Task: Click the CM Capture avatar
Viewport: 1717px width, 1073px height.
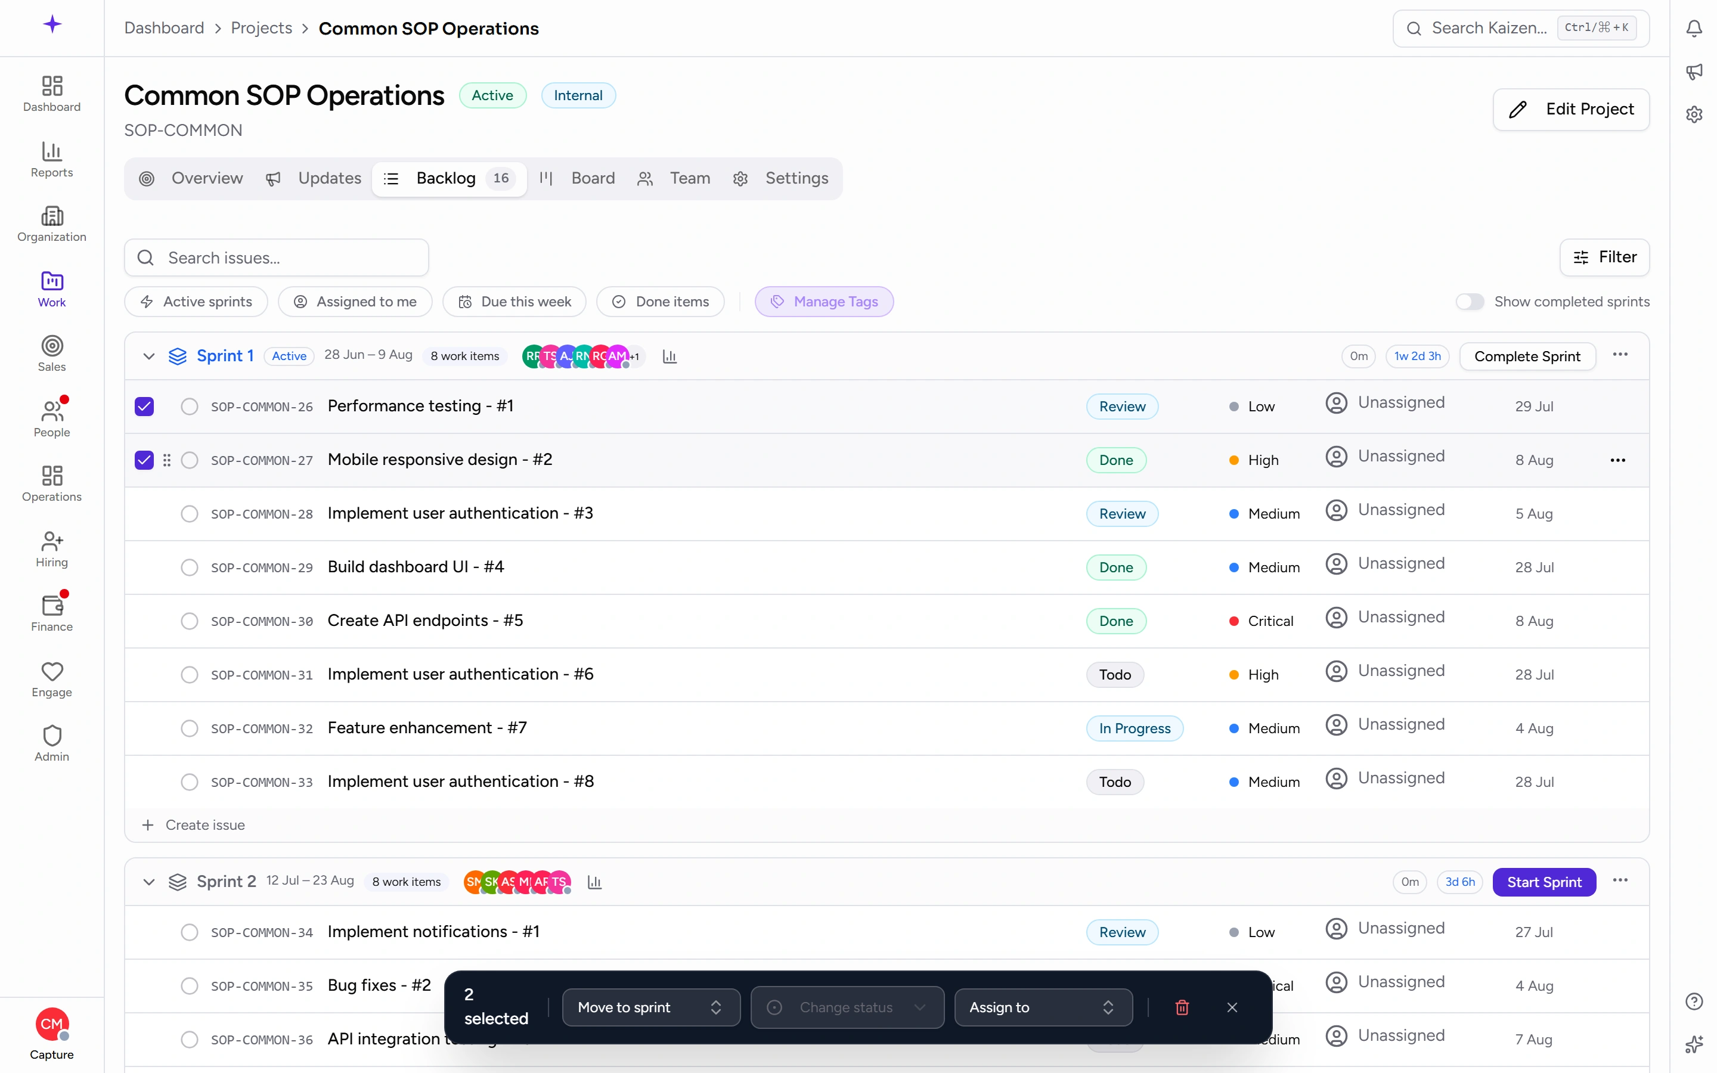Action: point(52,1024)
